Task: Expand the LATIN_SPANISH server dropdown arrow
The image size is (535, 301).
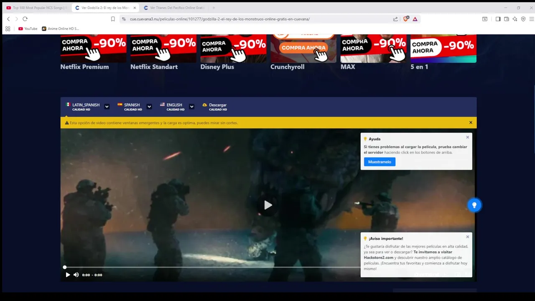Action: pos(107,107)
